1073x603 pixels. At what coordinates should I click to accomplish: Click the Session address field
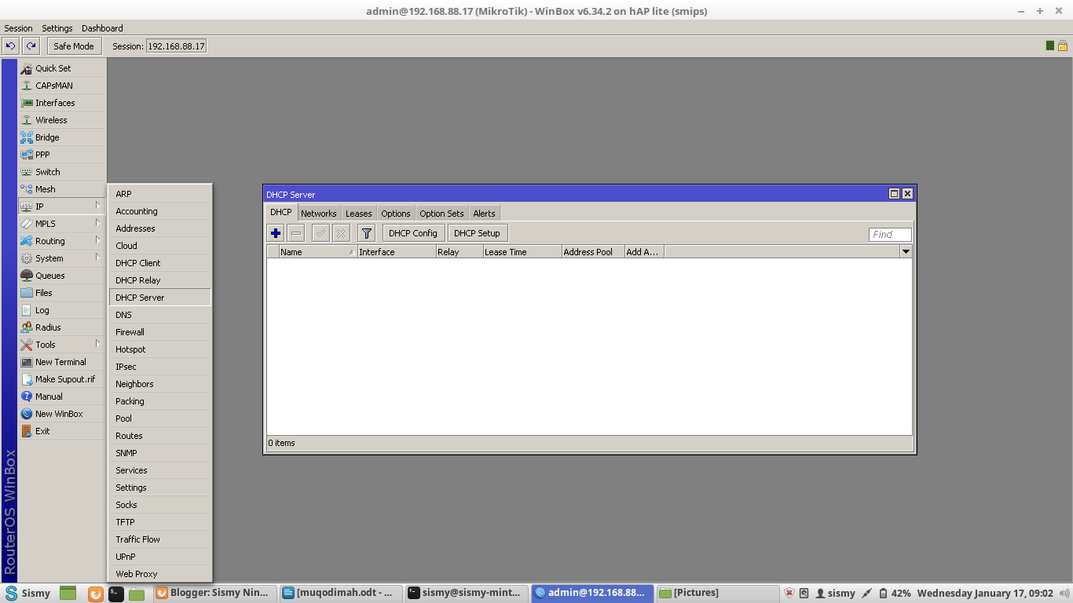(x=176, y=46)
